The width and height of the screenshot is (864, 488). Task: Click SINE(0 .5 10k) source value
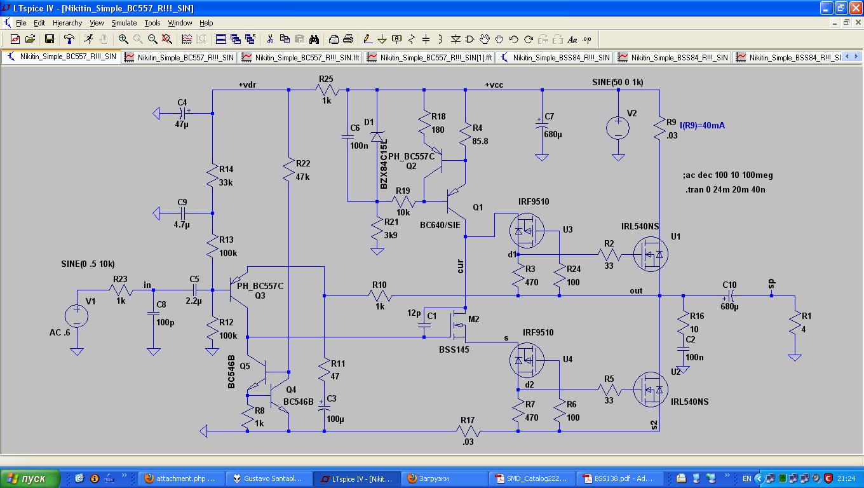pos(88,264)
